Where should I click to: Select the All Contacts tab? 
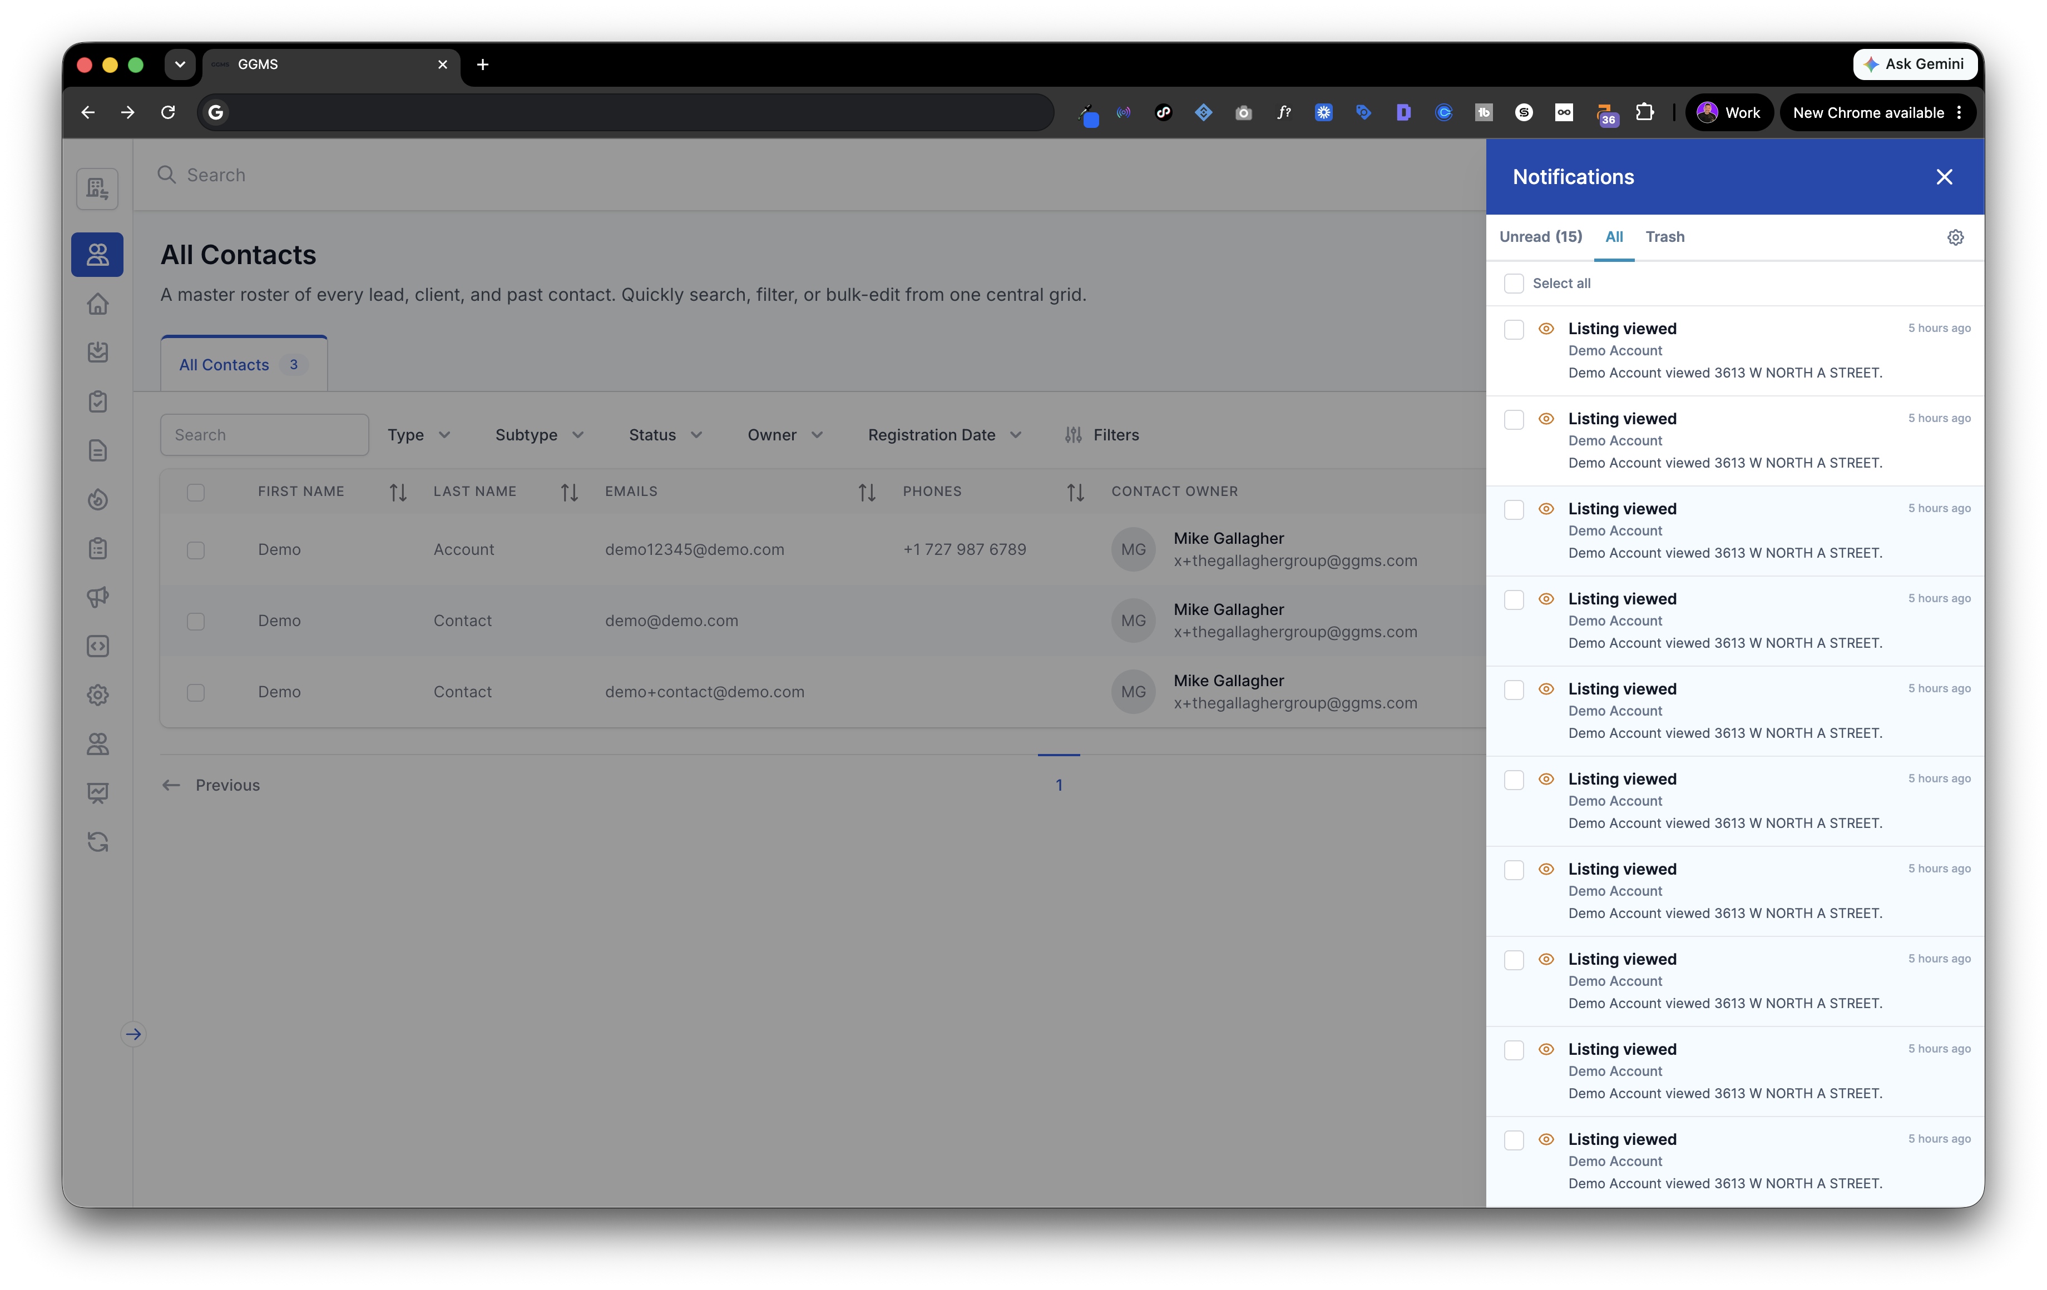[x=244, y=365]
